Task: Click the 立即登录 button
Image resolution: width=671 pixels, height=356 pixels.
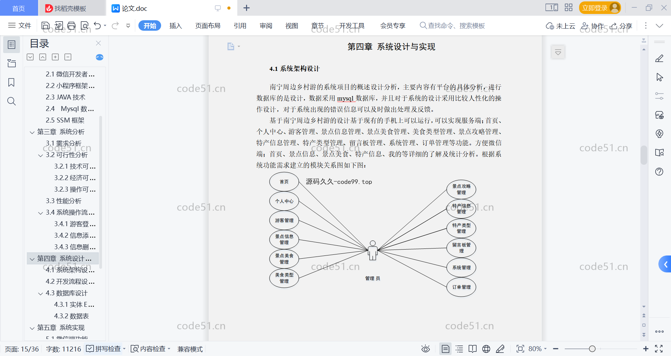Action: [600, 8]
